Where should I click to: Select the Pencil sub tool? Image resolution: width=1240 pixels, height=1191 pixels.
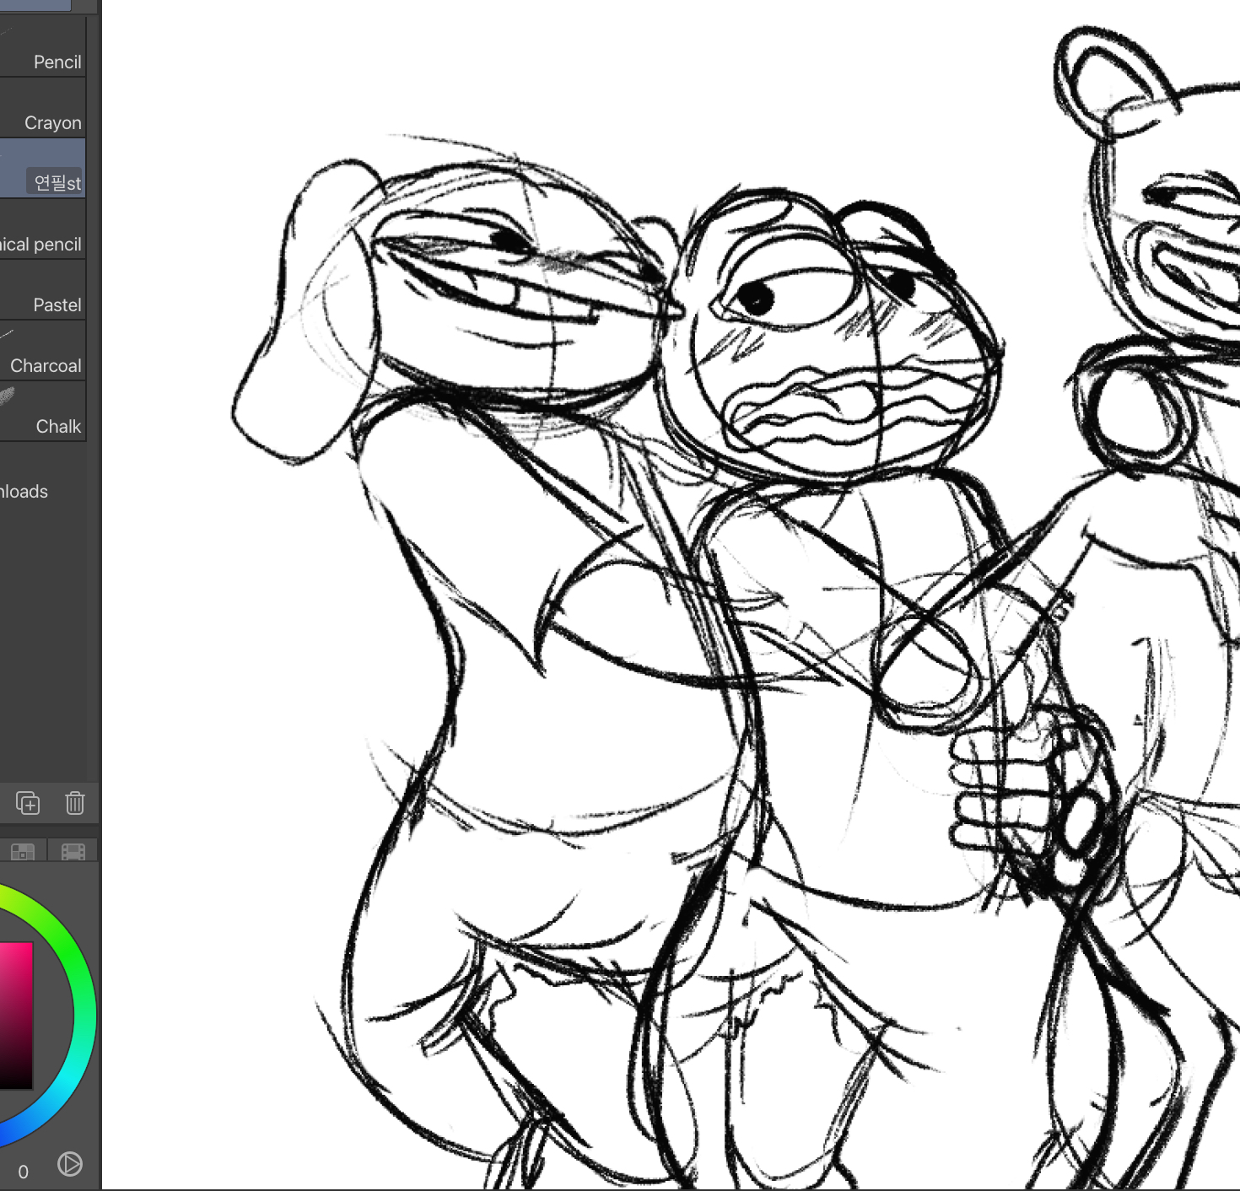click(x=42, y=47)
